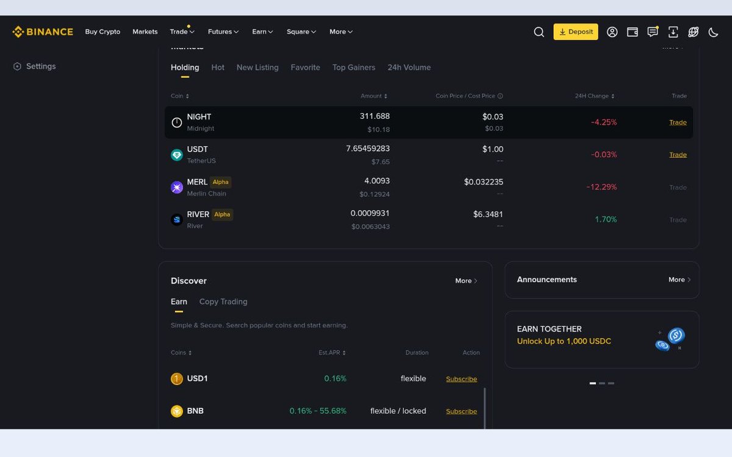Open the search magnifier icon
This screenshot has height=457, width=732.
[539, 32]
